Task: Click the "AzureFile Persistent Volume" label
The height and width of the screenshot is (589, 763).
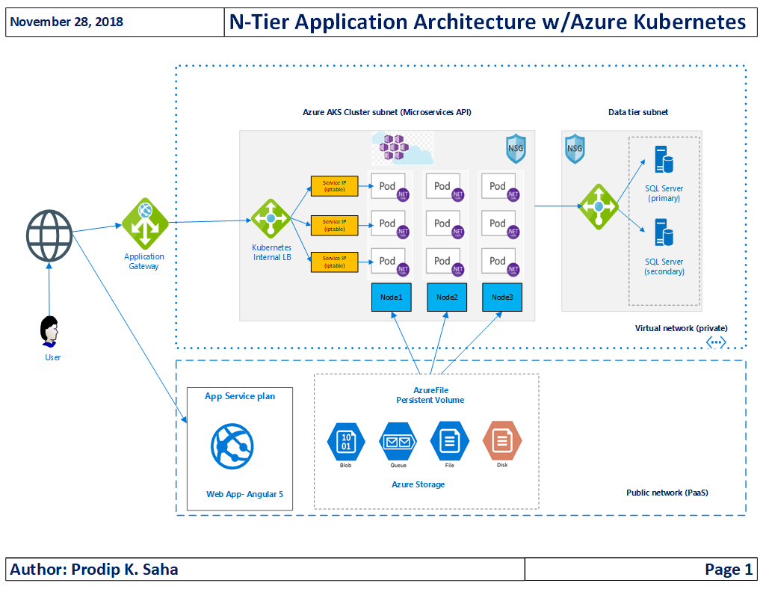Action: point(430,395)
